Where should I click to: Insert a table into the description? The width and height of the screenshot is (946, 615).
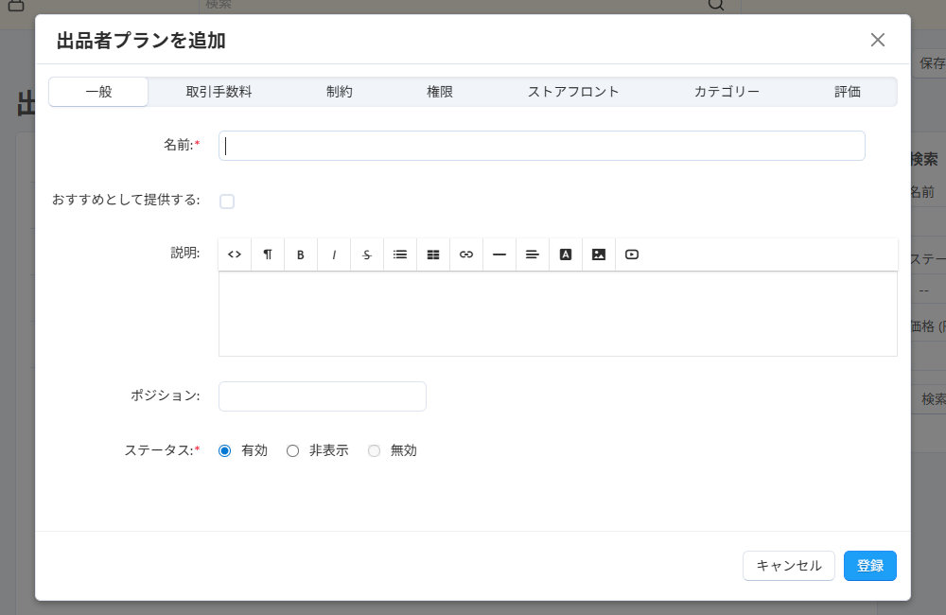(x=432, y=254)
